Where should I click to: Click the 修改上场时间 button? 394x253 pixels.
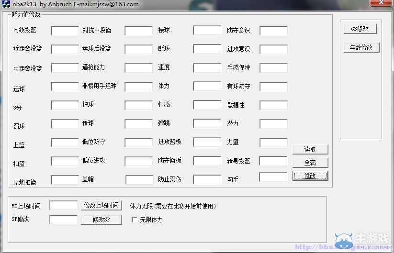pyautogui.click(x=101, y=205)
